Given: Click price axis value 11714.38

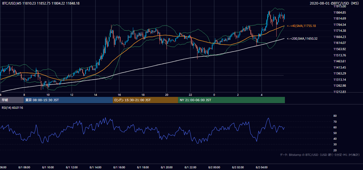Looking at the screenshot, I should 340,31.
